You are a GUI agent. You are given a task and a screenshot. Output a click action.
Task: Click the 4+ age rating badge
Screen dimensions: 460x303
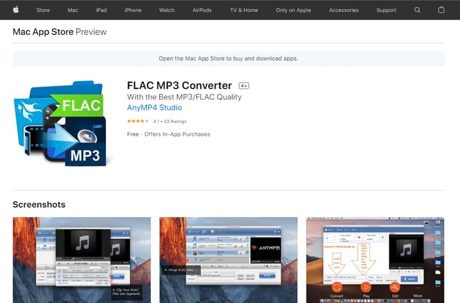[244, 86]
